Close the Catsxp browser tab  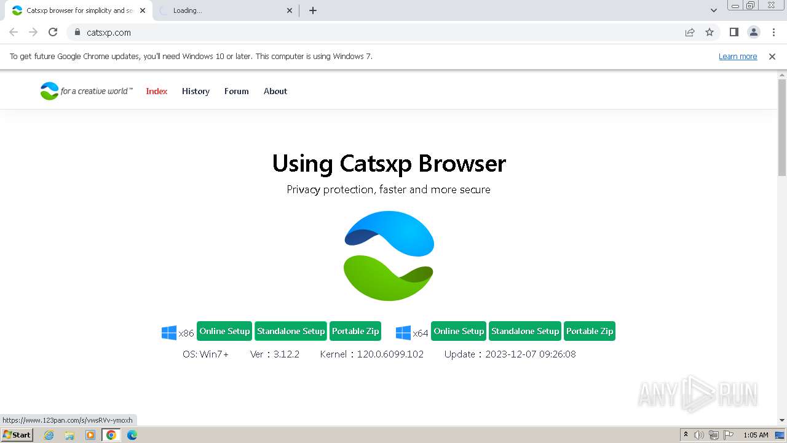pos(143,10)
